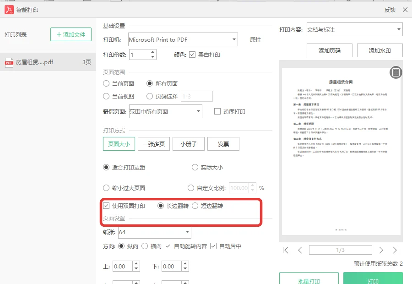
Task: Go to previous preview page
Action: (x=300, y=250)
